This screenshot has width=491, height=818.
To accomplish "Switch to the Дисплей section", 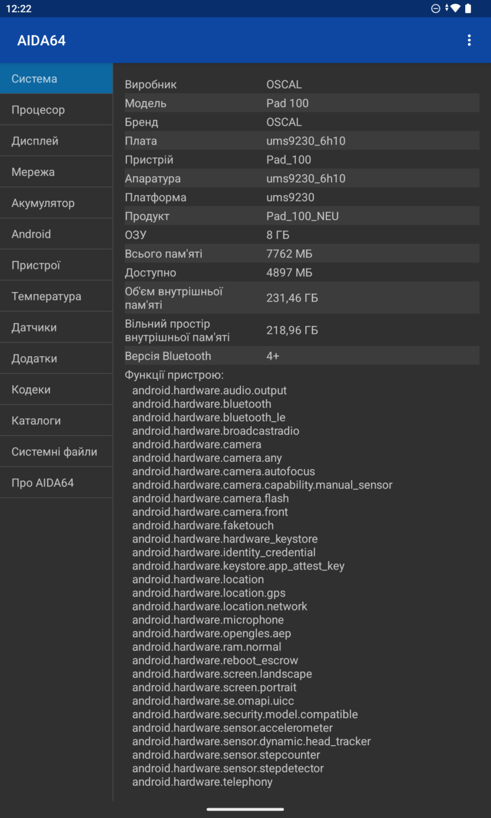I will (56, 140).
